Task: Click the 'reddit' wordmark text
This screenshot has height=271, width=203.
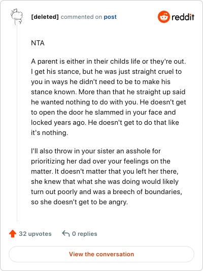Action: pyautogui.click(x=183, y=17)
